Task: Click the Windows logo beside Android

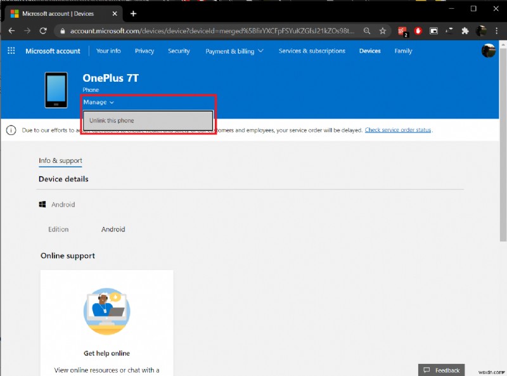Action: (42, 205)
